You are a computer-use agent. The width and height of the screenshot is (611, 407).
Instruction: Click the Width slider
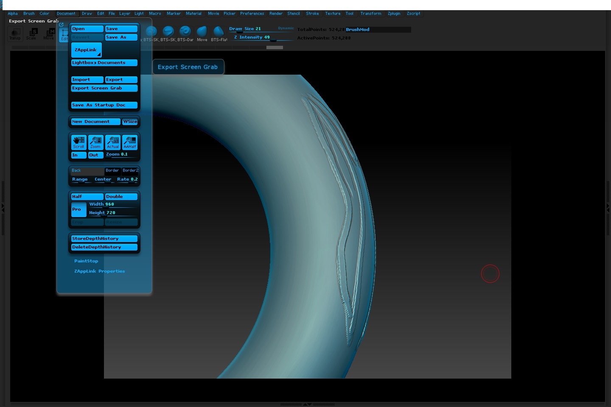[x=113, y=205]
